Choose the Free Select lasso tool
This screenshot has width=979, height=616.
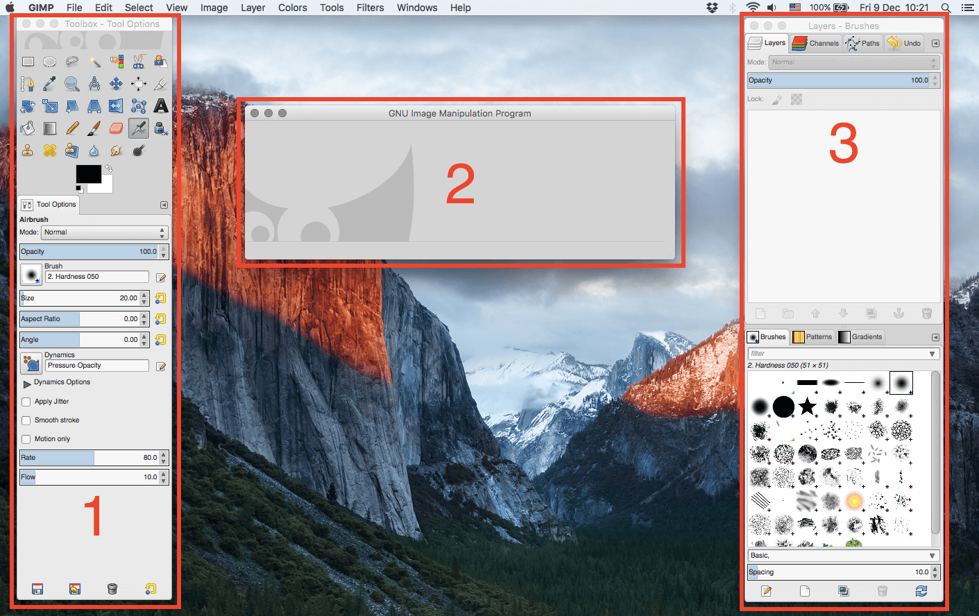[72, 62]
